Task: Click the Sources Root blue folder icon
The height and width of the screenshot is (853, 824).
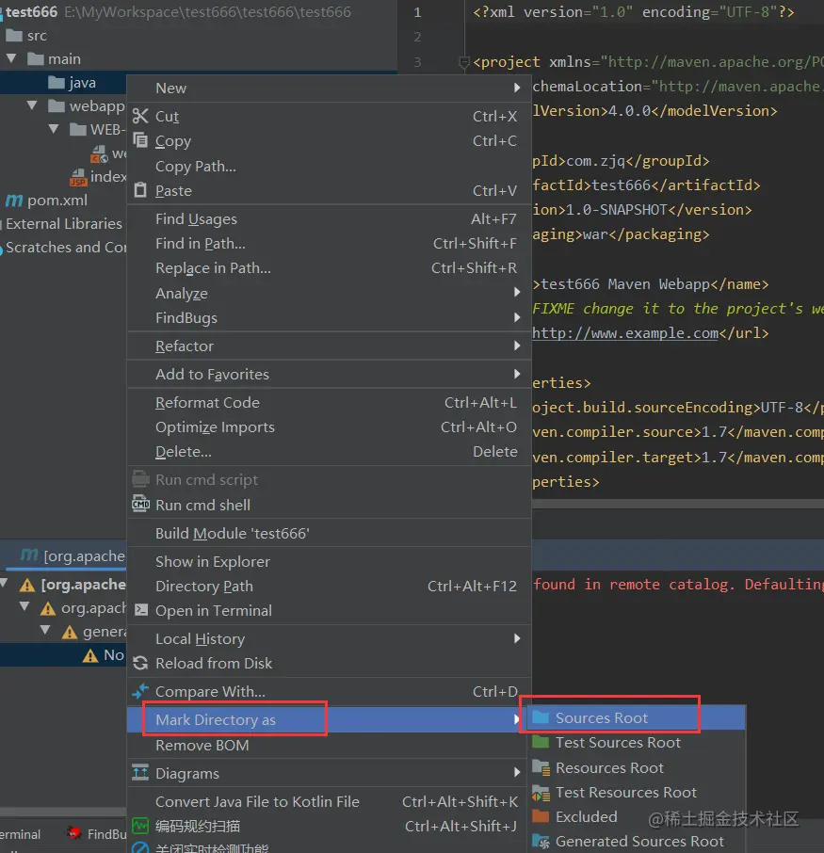Action: [x=541, y=717]
